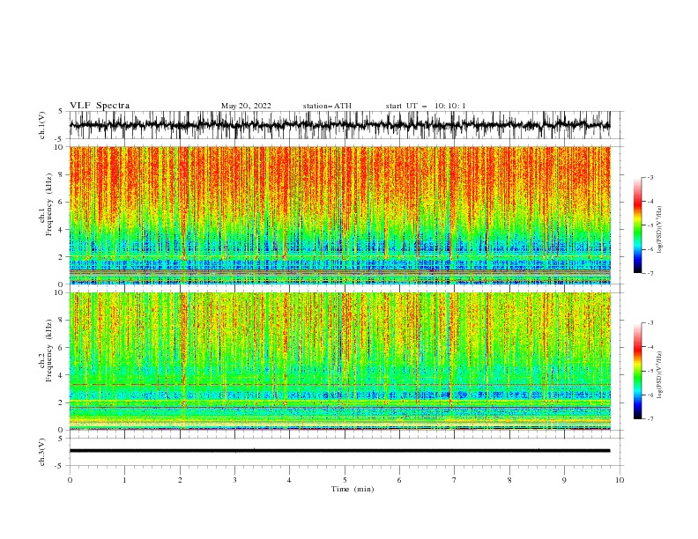Image resolution: width=698 pixels, height=539 pixels.
Task: Click inside the ch.2 spectrogram panel
Action: pos(339,361)
